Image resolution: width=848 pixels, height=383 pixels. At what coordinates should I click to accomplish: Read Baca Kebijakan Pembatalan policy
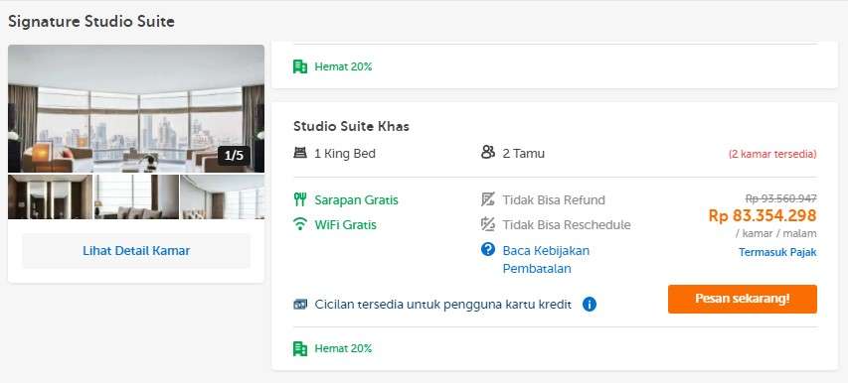546,260
